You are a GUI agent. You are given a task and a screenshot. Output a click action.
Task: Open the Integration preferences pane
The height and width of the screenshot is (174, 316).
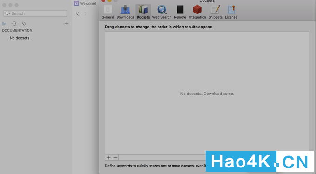(x=197, y=12)
